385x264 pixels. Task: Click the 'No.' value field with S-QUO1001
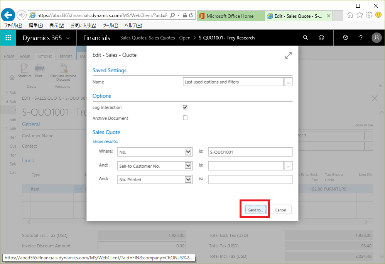(250, 152)
